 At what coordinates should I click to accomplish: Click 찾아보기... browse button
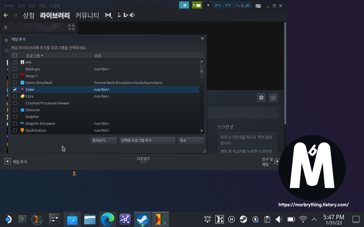104,140
